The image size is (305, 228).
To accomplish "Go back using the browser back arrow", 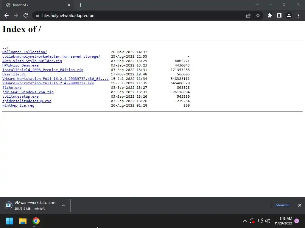I will click(x=7, y=15).
